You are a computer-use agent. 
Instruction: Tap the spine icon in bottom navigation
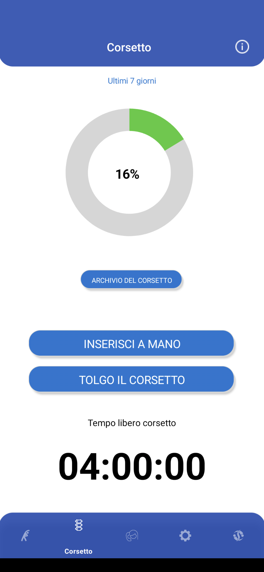point(79,525)
